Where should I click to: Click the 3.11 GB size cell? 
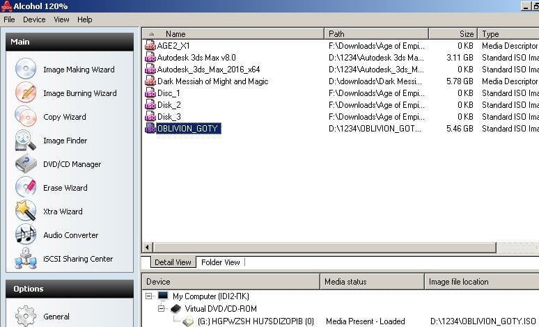pyautogui.click(x=460, y=58)
